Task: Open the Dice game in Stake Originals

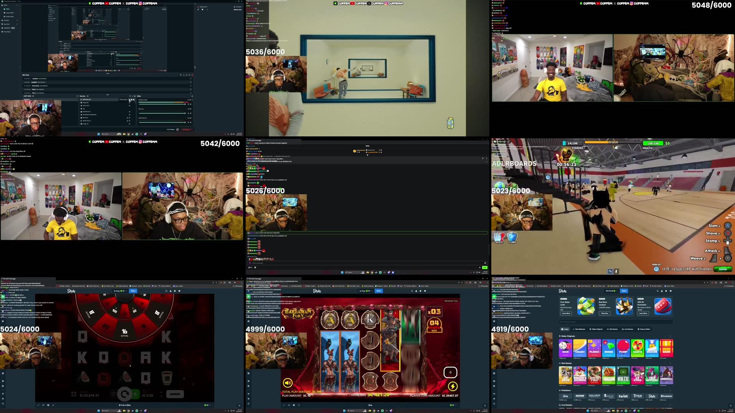Action: click(565, 348)
